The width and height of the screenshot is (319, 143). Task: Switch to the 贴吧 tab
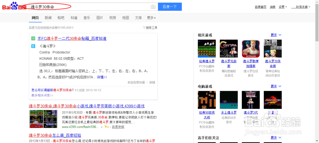(61, 18)
